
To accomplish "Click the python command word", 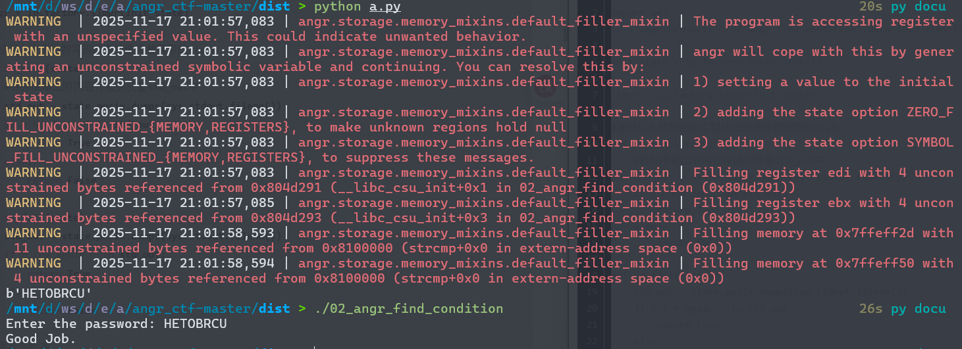I will [x=337, y=7].
